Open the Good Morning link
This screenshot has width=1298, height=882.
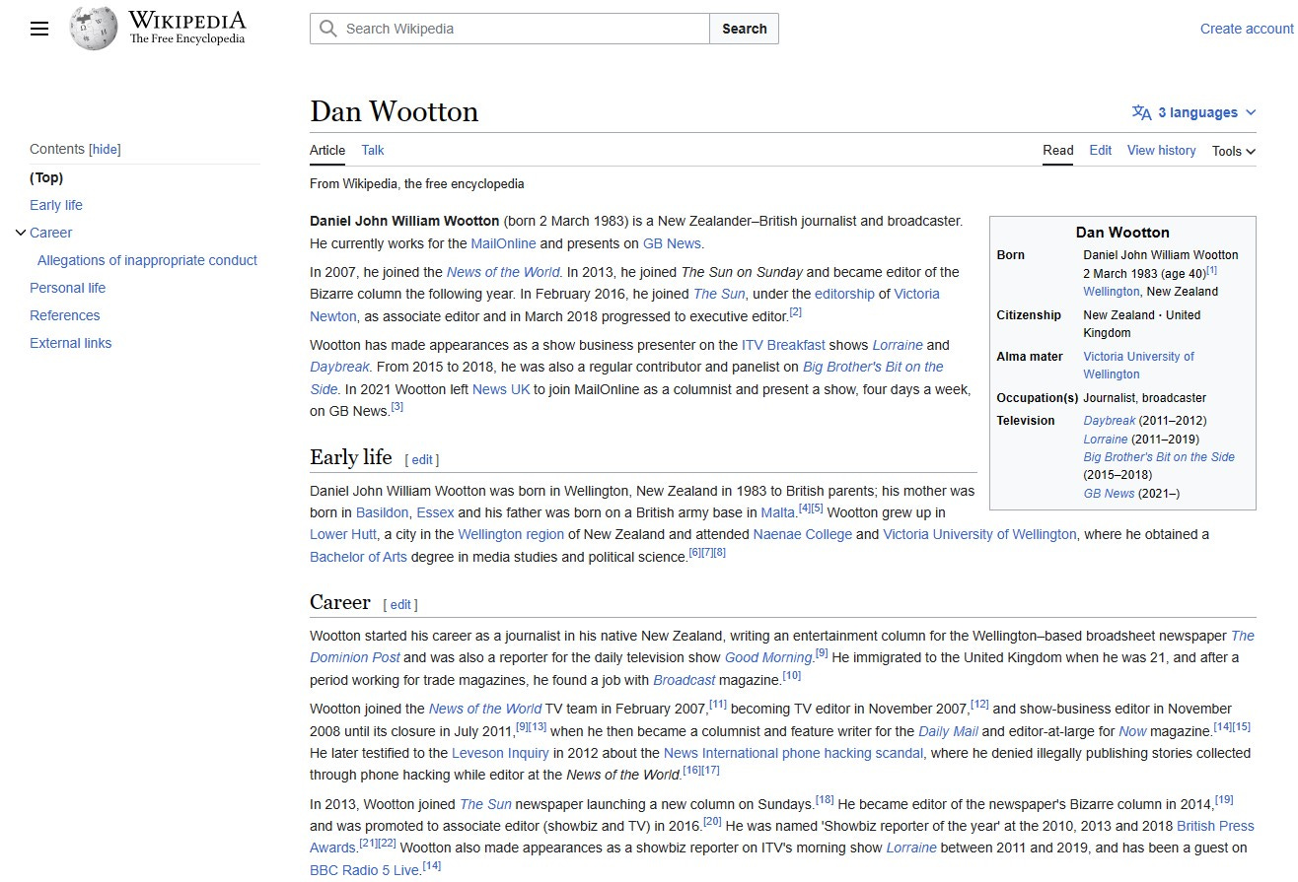(x=768, y=657)
